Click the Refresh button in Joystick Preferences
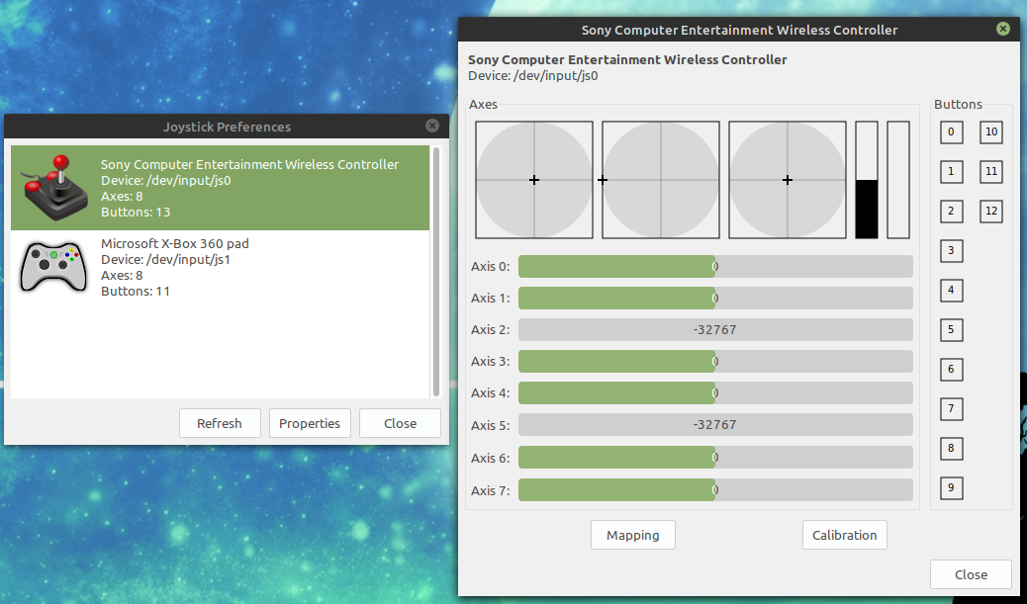1027x604 pixels. pos(220,423)
